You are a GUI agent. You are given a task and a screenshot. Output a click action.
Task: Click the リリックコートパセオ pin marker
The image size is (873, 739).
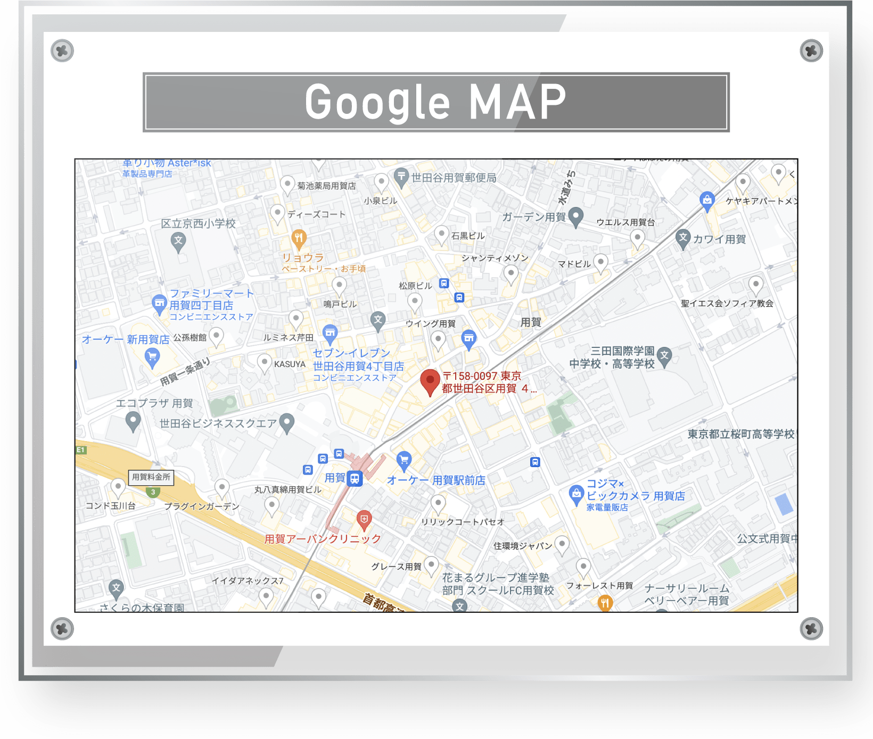[438, 505]
